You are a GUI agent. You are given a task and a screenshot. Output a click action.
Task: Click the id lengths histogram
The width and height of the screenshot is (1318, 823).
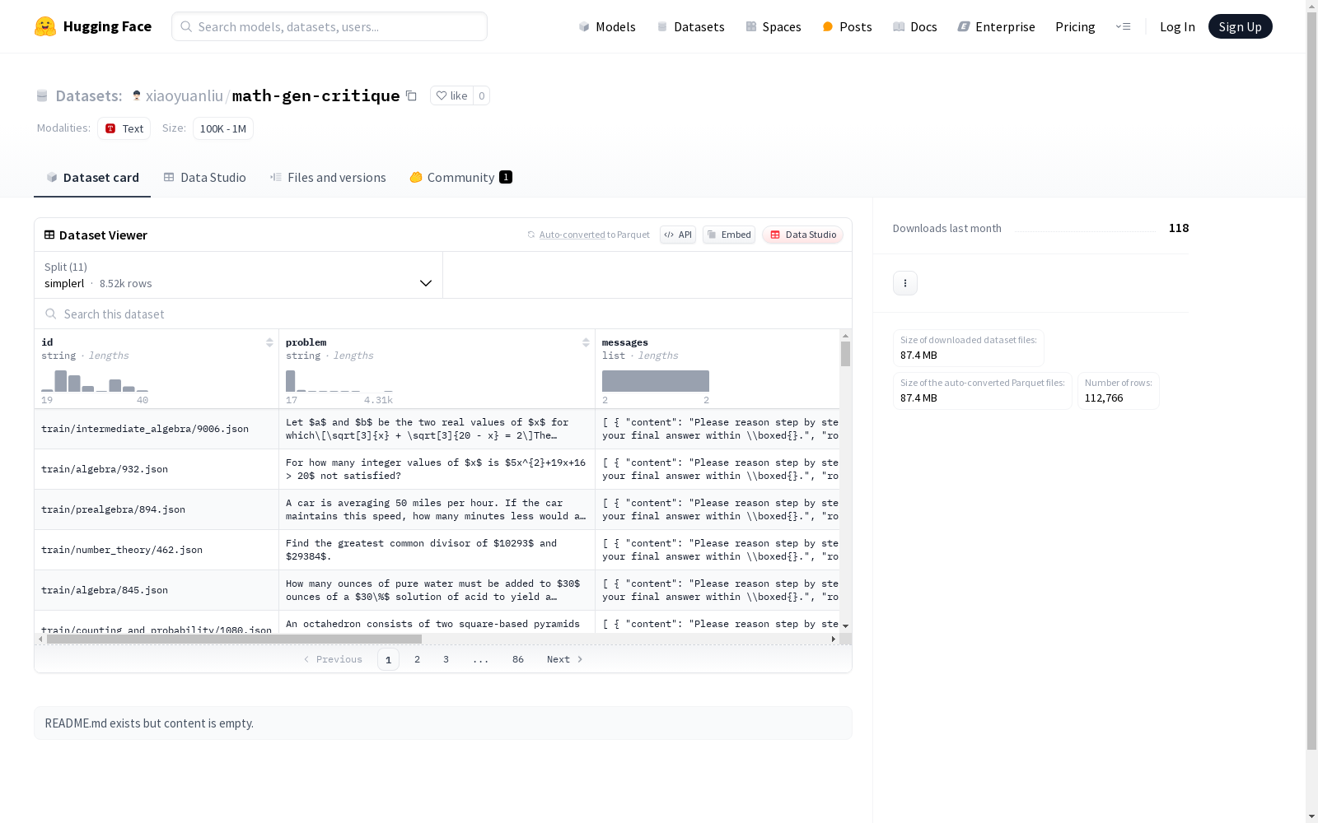click(95, 381)
